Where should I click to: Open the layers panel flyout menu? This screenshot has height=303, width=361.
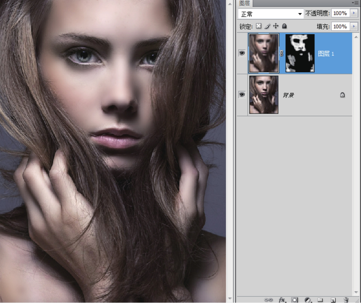click(x=355, y=3)
